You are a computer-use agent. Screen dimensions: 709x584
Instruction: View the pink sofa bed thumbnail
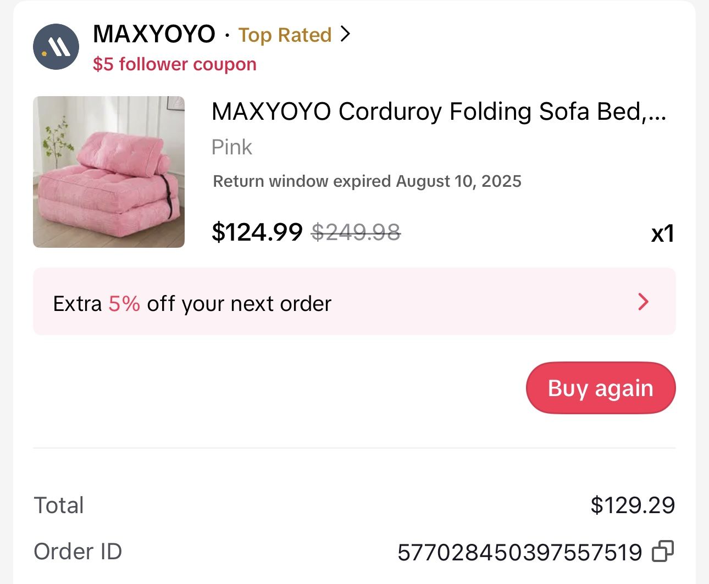(x=109, y=172)
